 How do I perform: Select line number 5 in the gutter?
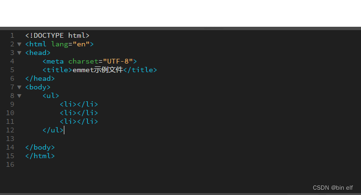[x=12, y=70]
